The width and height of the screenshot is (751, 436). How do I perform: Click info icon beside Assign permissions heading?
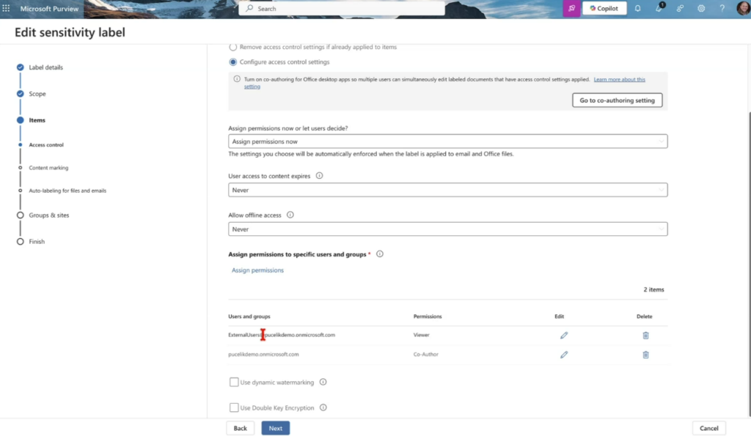point(380,254)
